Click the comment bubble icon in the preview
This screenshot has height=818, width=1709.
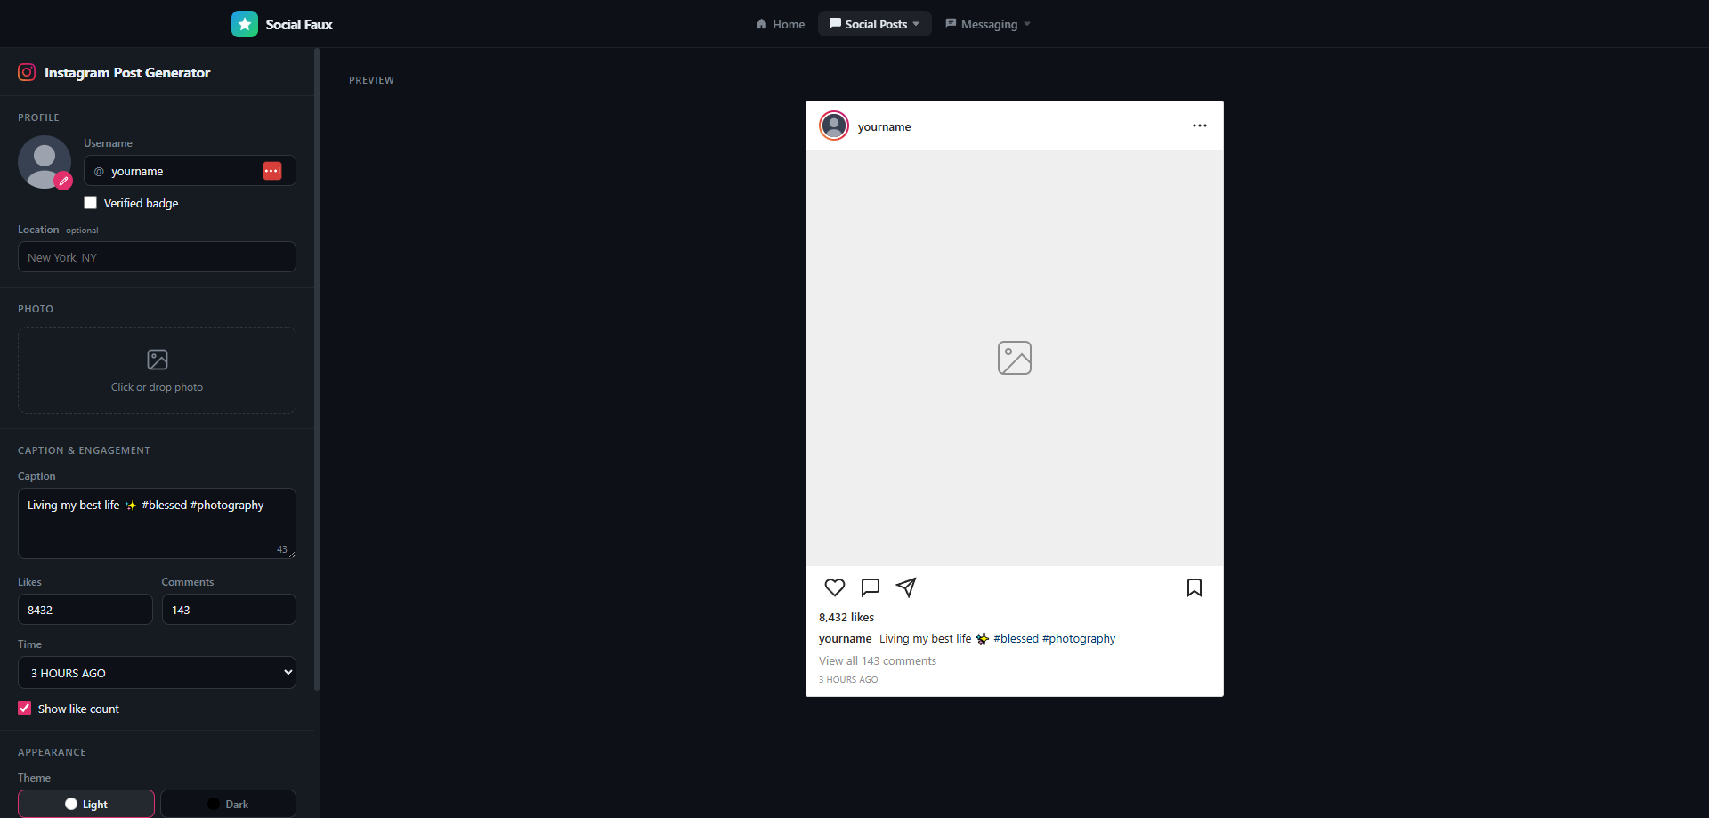point(870,587)
